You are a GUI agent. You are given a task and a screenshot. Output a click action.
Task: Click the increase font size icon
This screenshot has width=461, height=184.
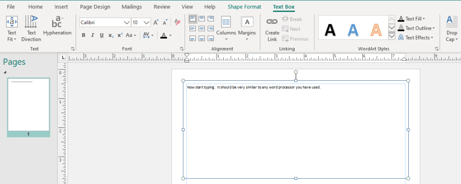pyautogui.click(x=156, y=22)
